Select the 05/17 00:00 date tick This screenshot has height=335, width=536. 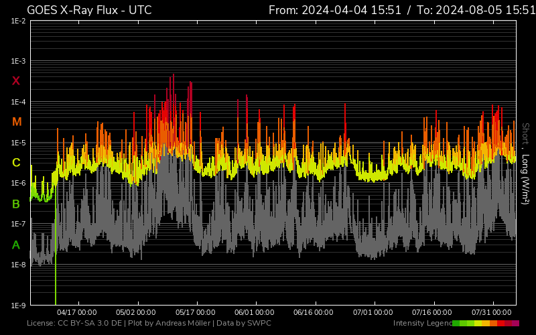pos(196,312)
